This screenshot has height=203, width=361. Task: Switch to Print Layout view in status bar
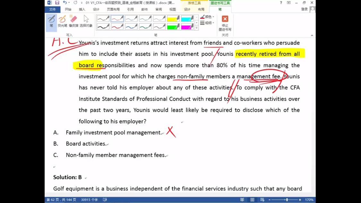(252, 200)
